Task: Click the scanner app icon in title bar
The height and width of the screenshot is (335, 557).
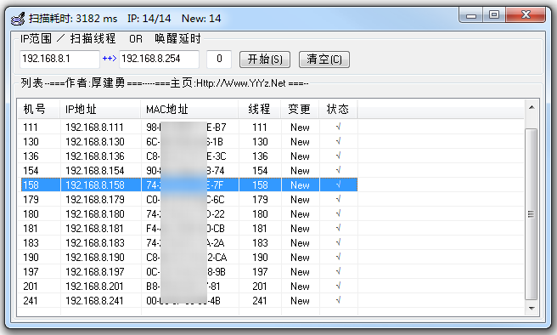Action: click(18, 19)
